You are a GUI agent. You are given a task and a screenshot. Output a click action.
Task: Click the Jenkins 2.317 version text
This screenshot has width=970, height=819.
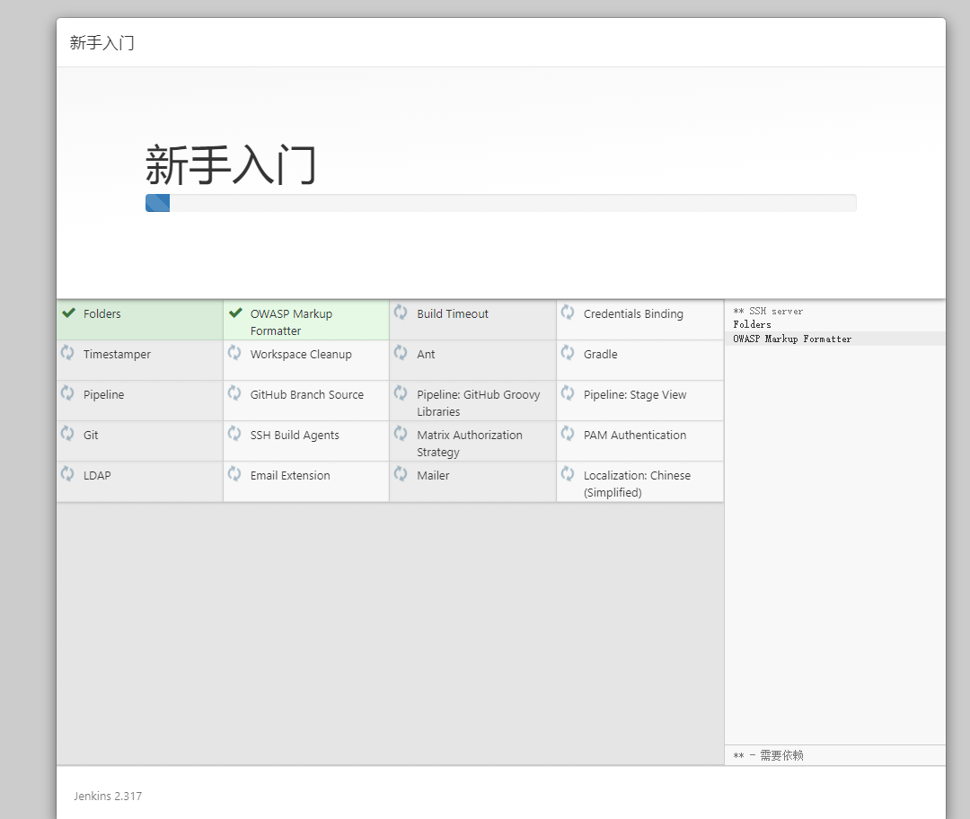click(108, 797)
